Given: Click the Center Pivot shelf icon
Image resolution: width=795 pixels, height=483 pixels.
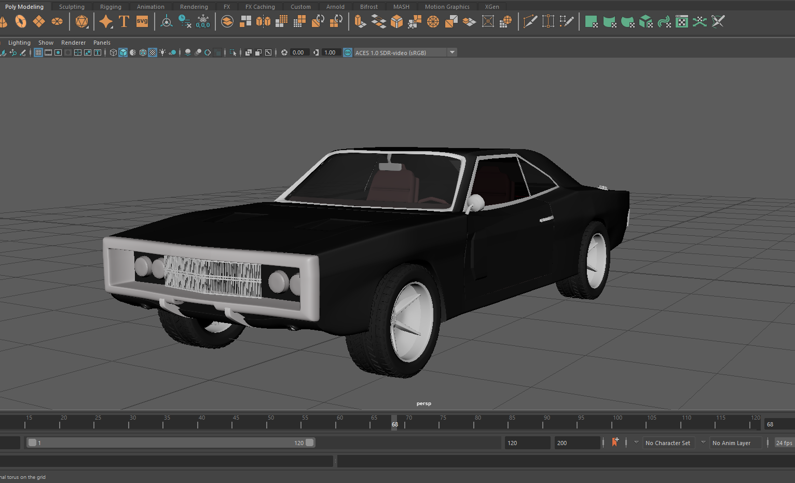Looking at the screenshot, I should pos(166,21).
